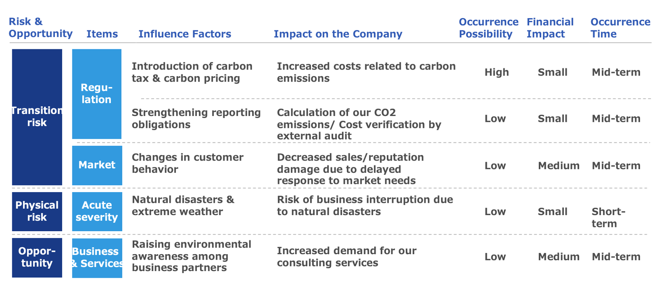Click the Market item block
This screenshot has width=659, height=290.
tap(97, 165)
